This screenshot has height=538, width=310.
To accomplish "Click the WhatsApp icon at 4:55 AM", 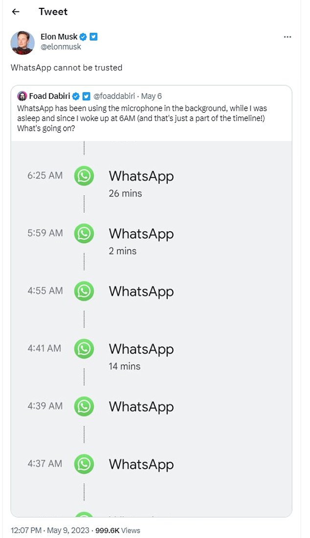I will [x=84, y=291].
